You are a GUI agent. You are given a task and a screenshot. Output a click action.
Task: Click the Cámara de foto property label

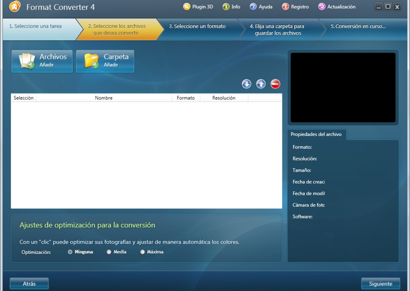(309, 205)
